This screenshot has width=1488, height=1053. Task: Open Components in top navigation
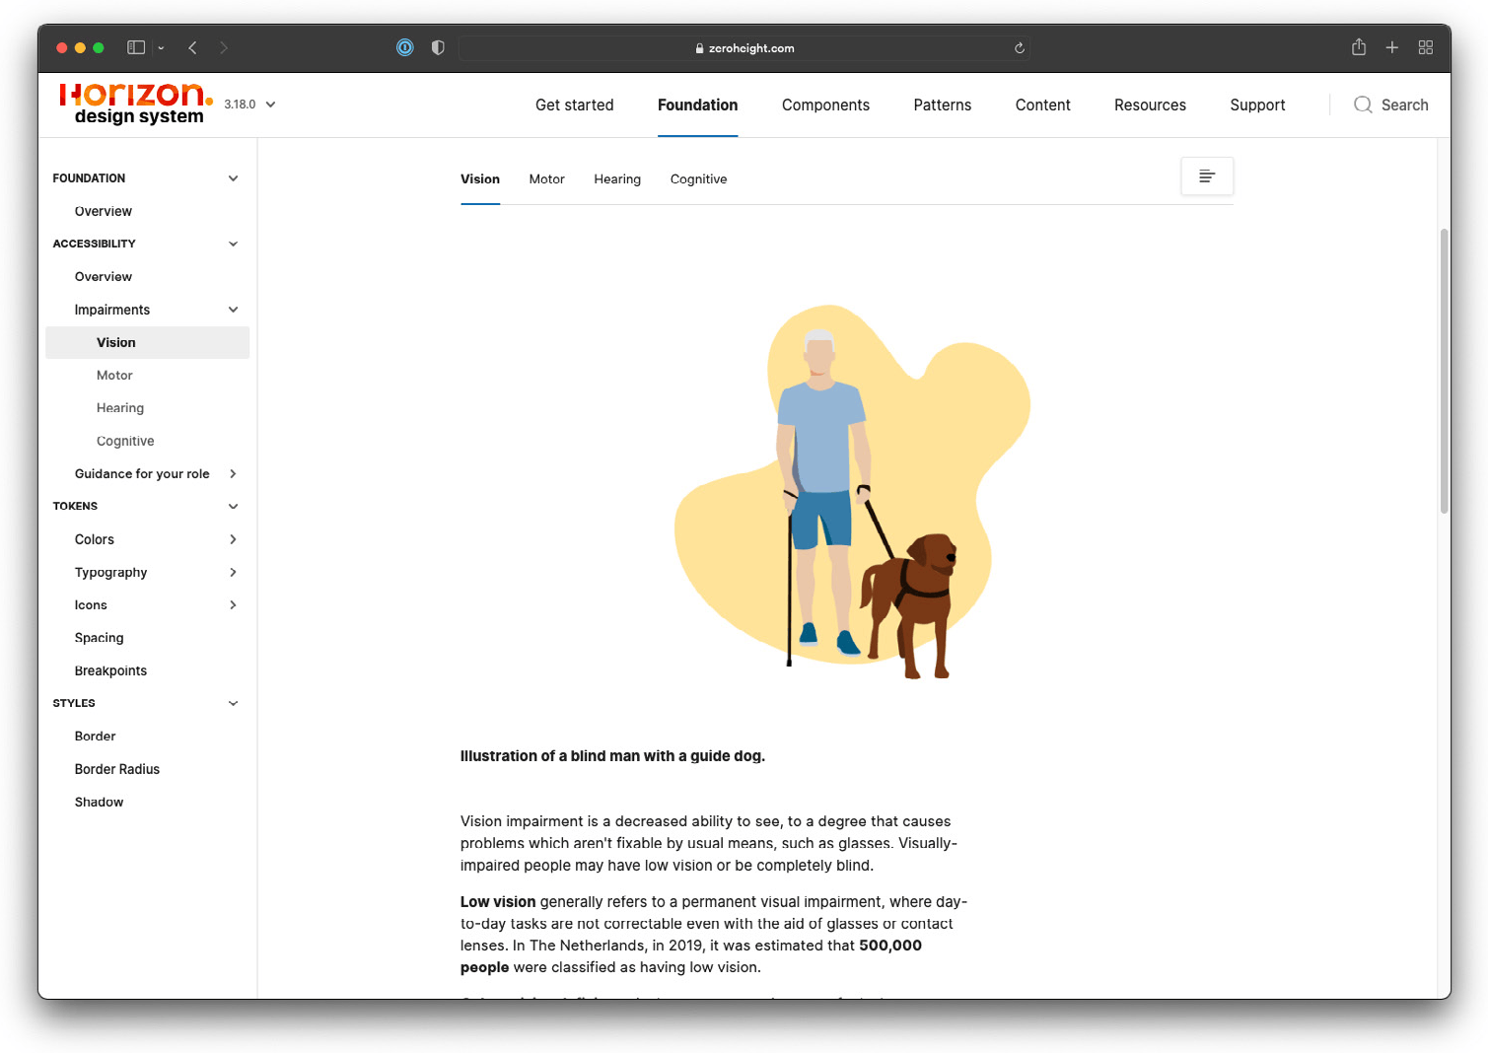pyautogui.click(x=825, y=105)
